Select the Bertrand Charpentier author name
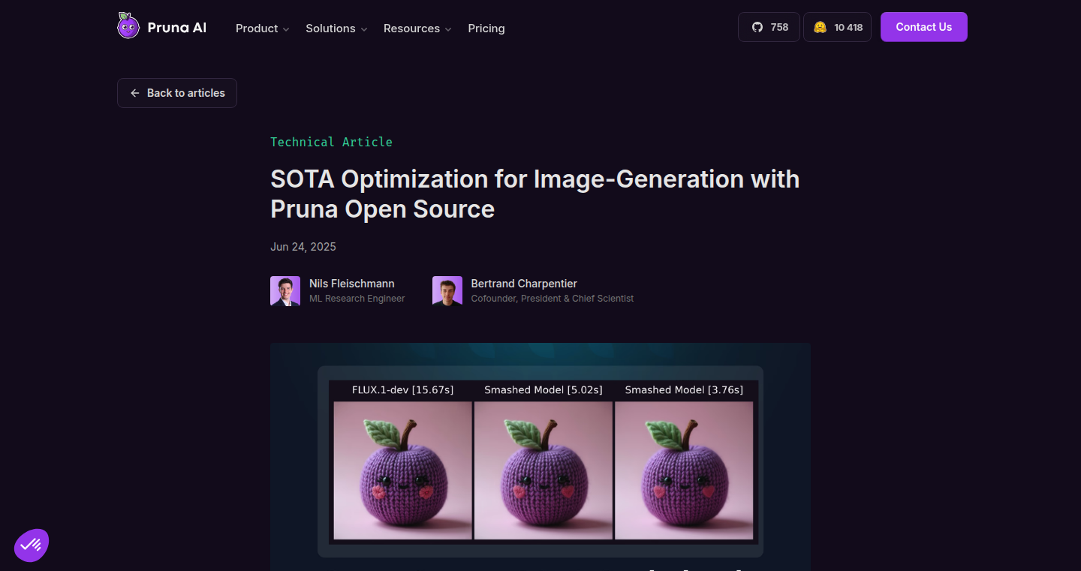1081x571 pixels. click(524, 284)
